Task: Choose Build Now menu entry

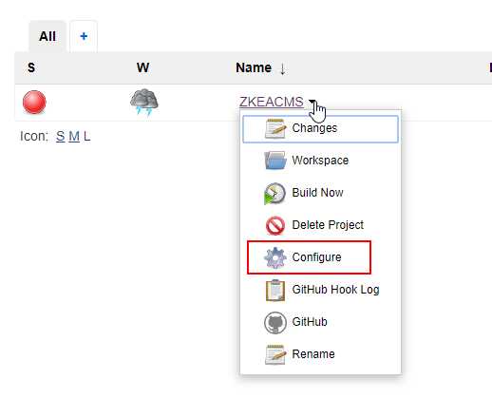Action: click(x=320, y=193)
